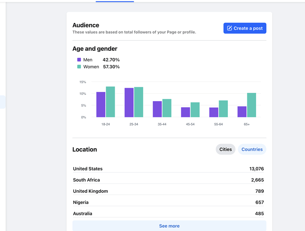Image resolution: width=305 pixels, height=231 pixels.
Task: Select the United States location row
Action: [x=169, y=169]
